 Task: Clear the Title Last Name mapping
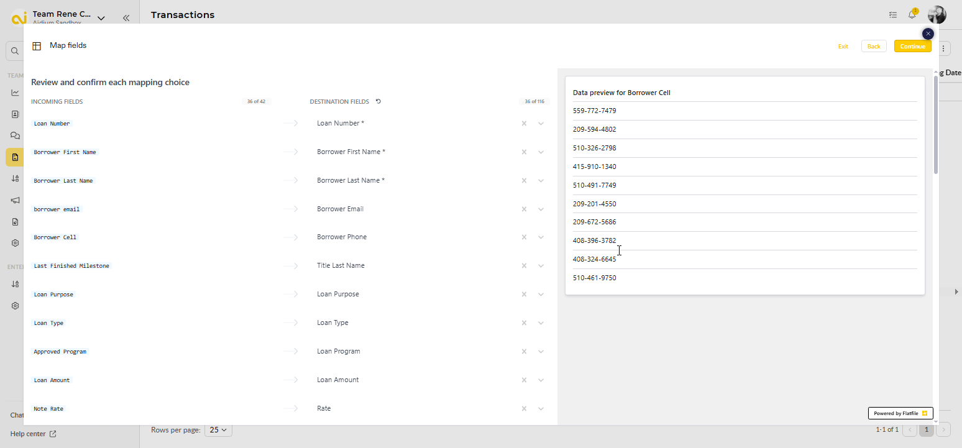524,266
